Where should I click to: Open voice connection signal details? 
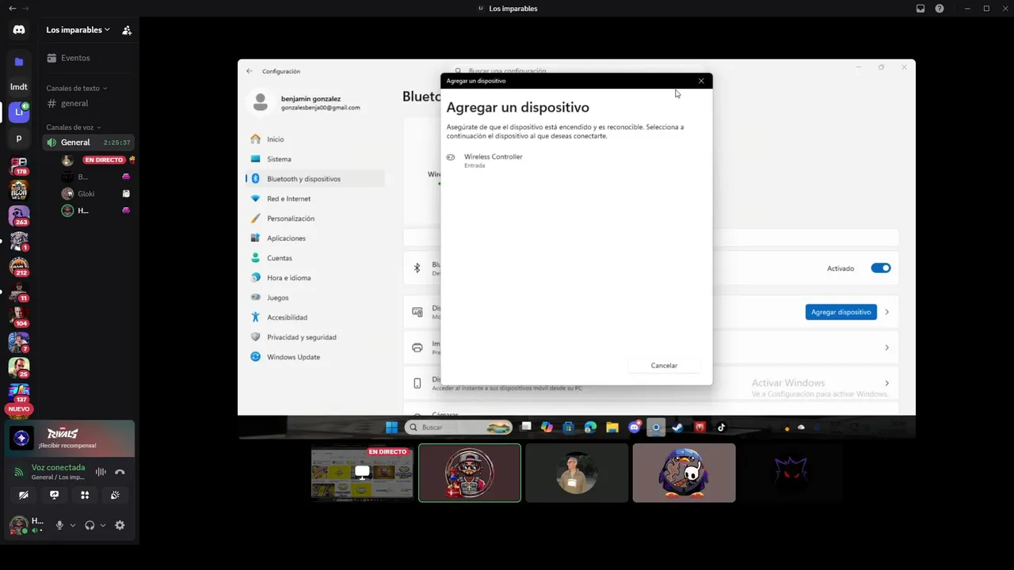point(19,472)
